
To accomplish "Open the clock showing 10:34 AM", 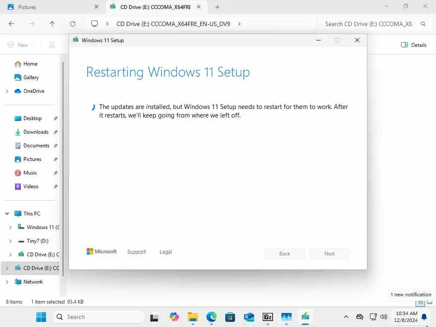I will [x=406, y=317].
